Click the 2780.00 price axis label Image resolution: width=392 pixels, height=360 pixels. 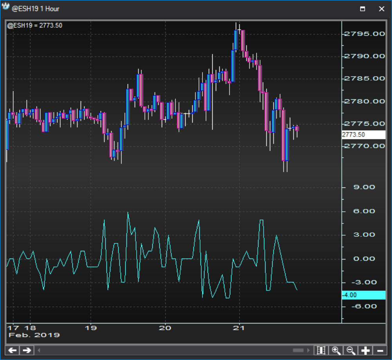[365, 101]
